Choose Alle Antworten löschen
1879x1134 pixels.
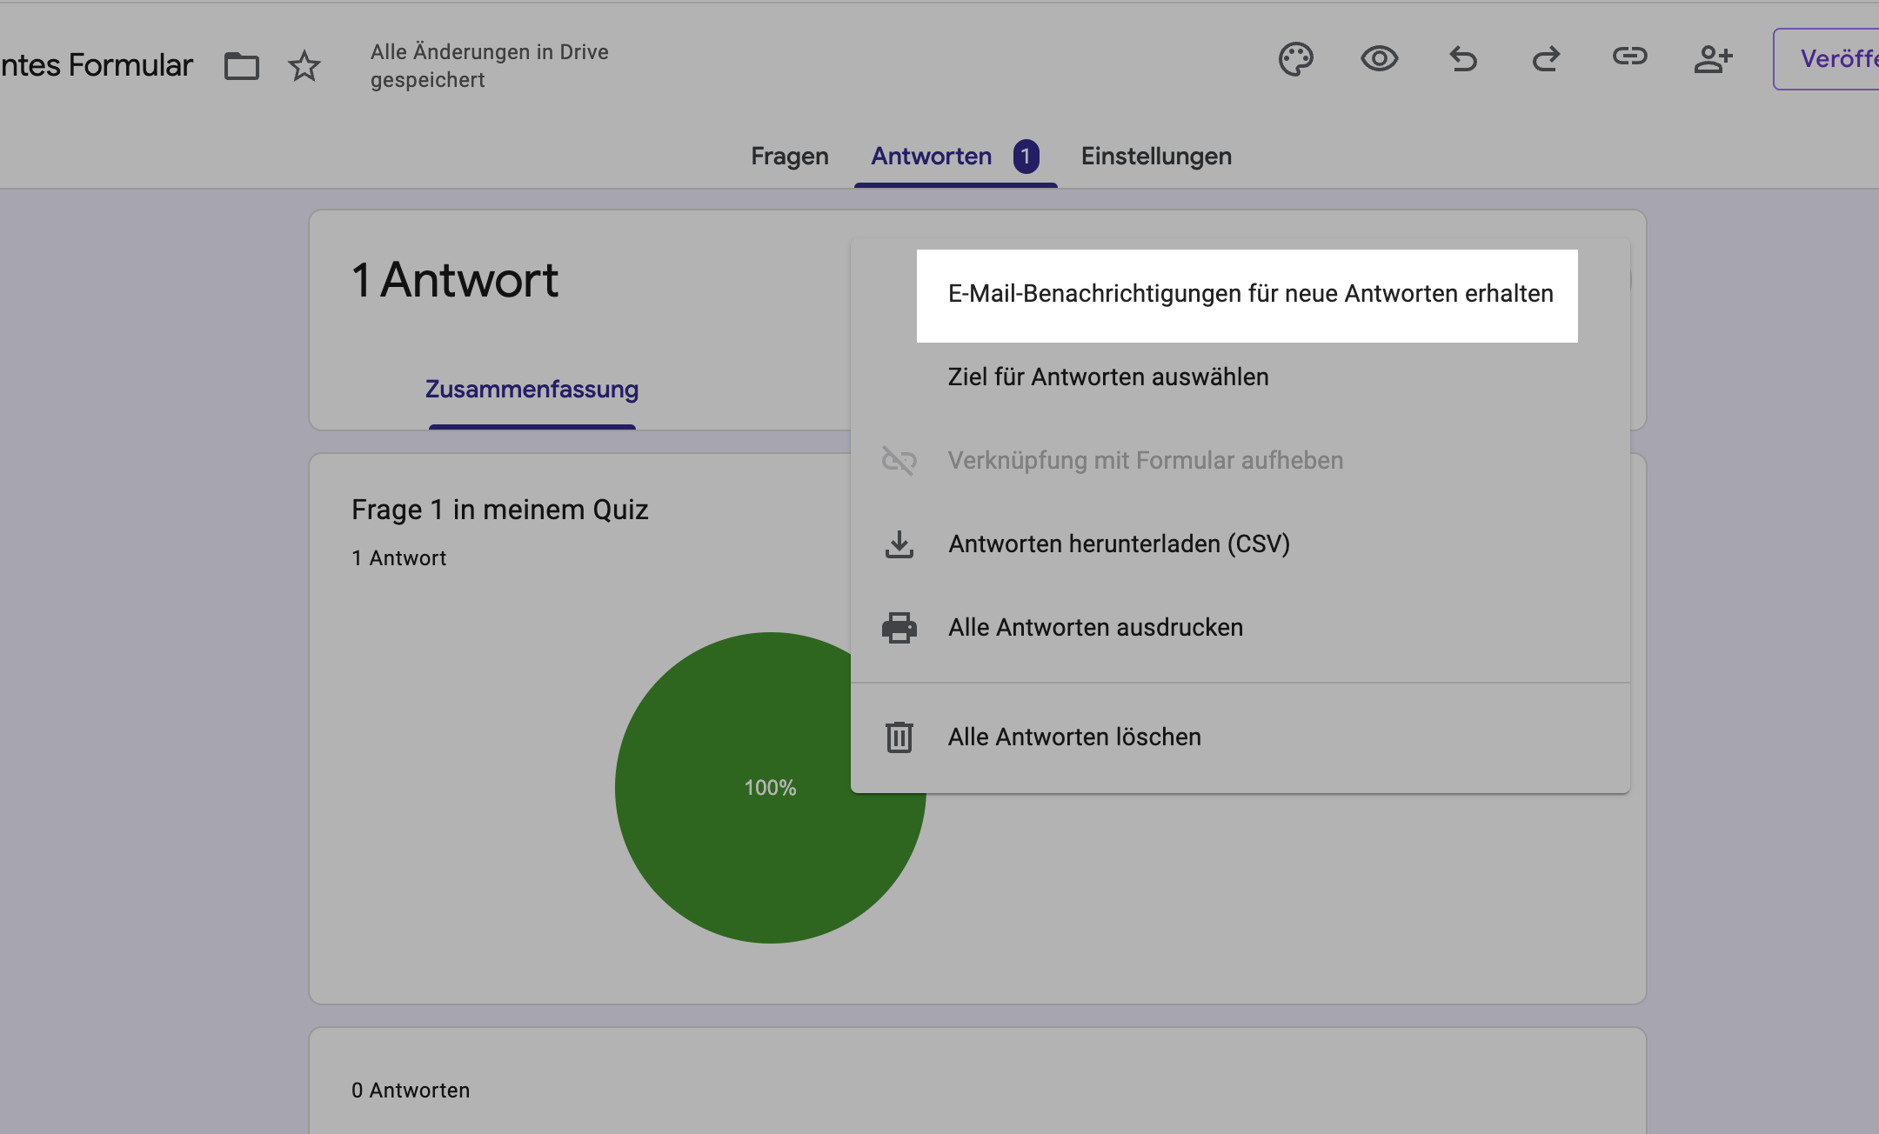pos(1240,737)
